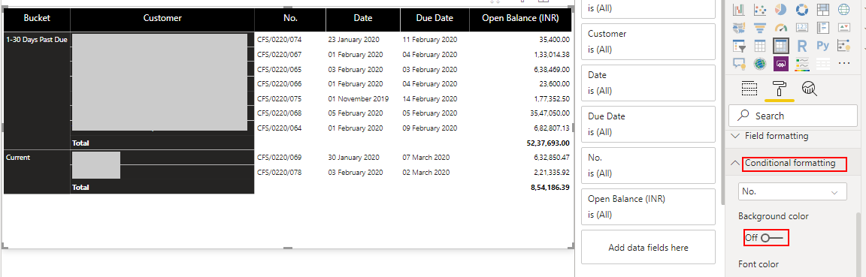Screen dimensions: 866x277
Task: Open the Format paint roller tab
Action: (780, 89)
